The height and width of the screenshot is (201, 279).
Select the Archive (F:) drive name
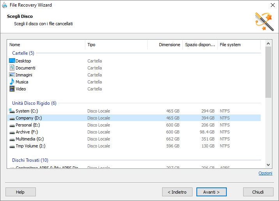(x=26, y=132)
